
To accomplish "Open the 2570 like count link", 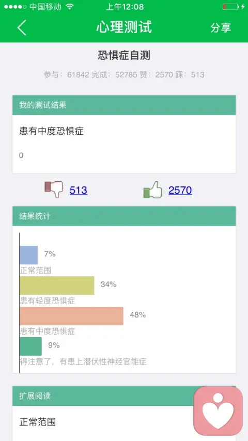I will click(180, 191).
